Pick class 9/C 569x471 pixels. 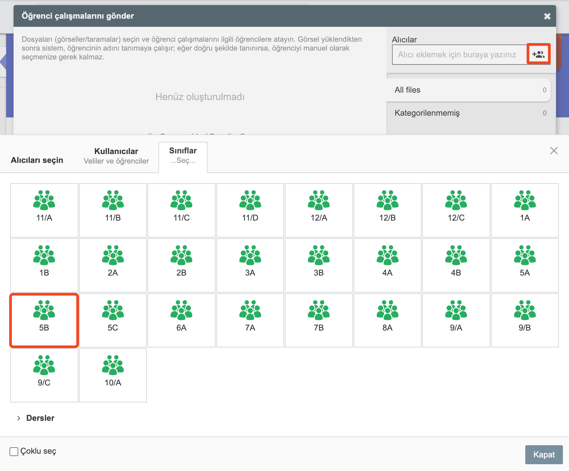click(x=44, y=375)
